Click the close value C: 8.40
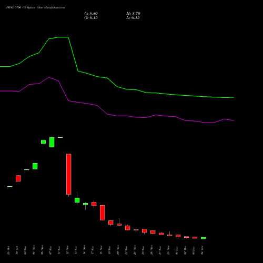Viewport: 263px width, 263px height. point(91,14)
